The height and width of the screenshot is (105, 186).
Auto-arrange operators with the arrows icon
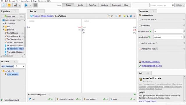(128, 16)
